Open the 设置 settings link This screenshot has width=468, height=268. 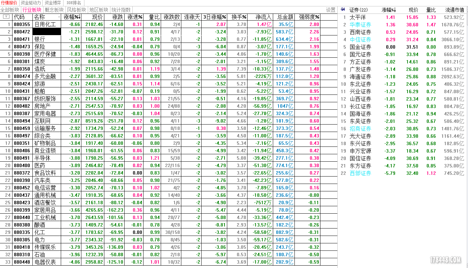click(x=331, y=10)
